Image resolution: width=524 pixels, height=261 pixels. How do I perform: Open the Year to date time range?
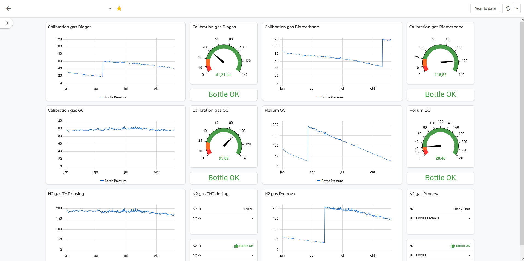tap(485, 8)
